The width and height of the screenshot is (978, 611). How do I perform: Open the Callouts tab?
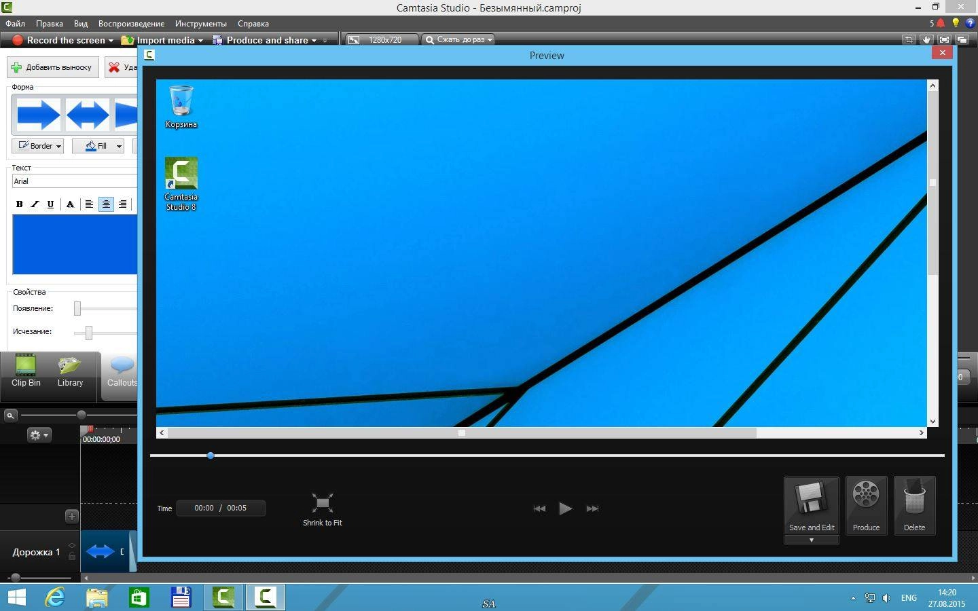[x=122, y=371]
